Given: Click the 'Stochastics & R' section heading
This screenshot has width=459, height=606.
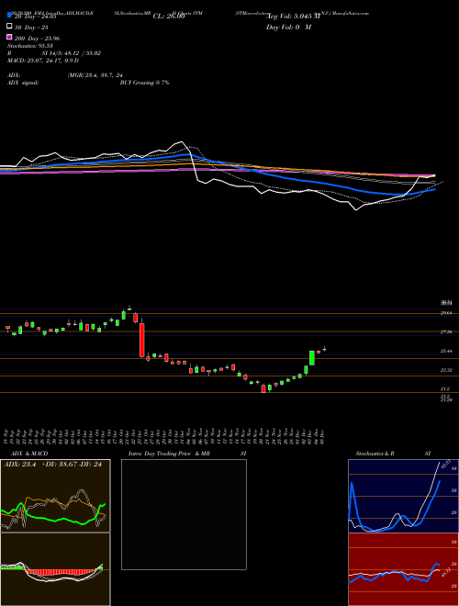Looking at the screenshot, I should click(375, 454).
